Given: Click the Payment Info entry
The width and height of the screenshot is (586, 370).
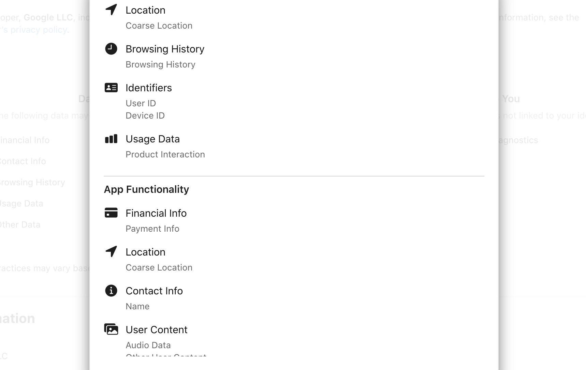Looking at the screenshot, I should point(152,229).
